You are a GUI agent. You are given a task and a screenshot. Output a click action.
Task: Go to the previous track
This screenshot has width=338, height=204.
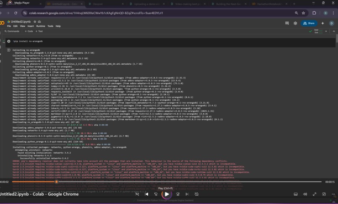tap(147, 194)
